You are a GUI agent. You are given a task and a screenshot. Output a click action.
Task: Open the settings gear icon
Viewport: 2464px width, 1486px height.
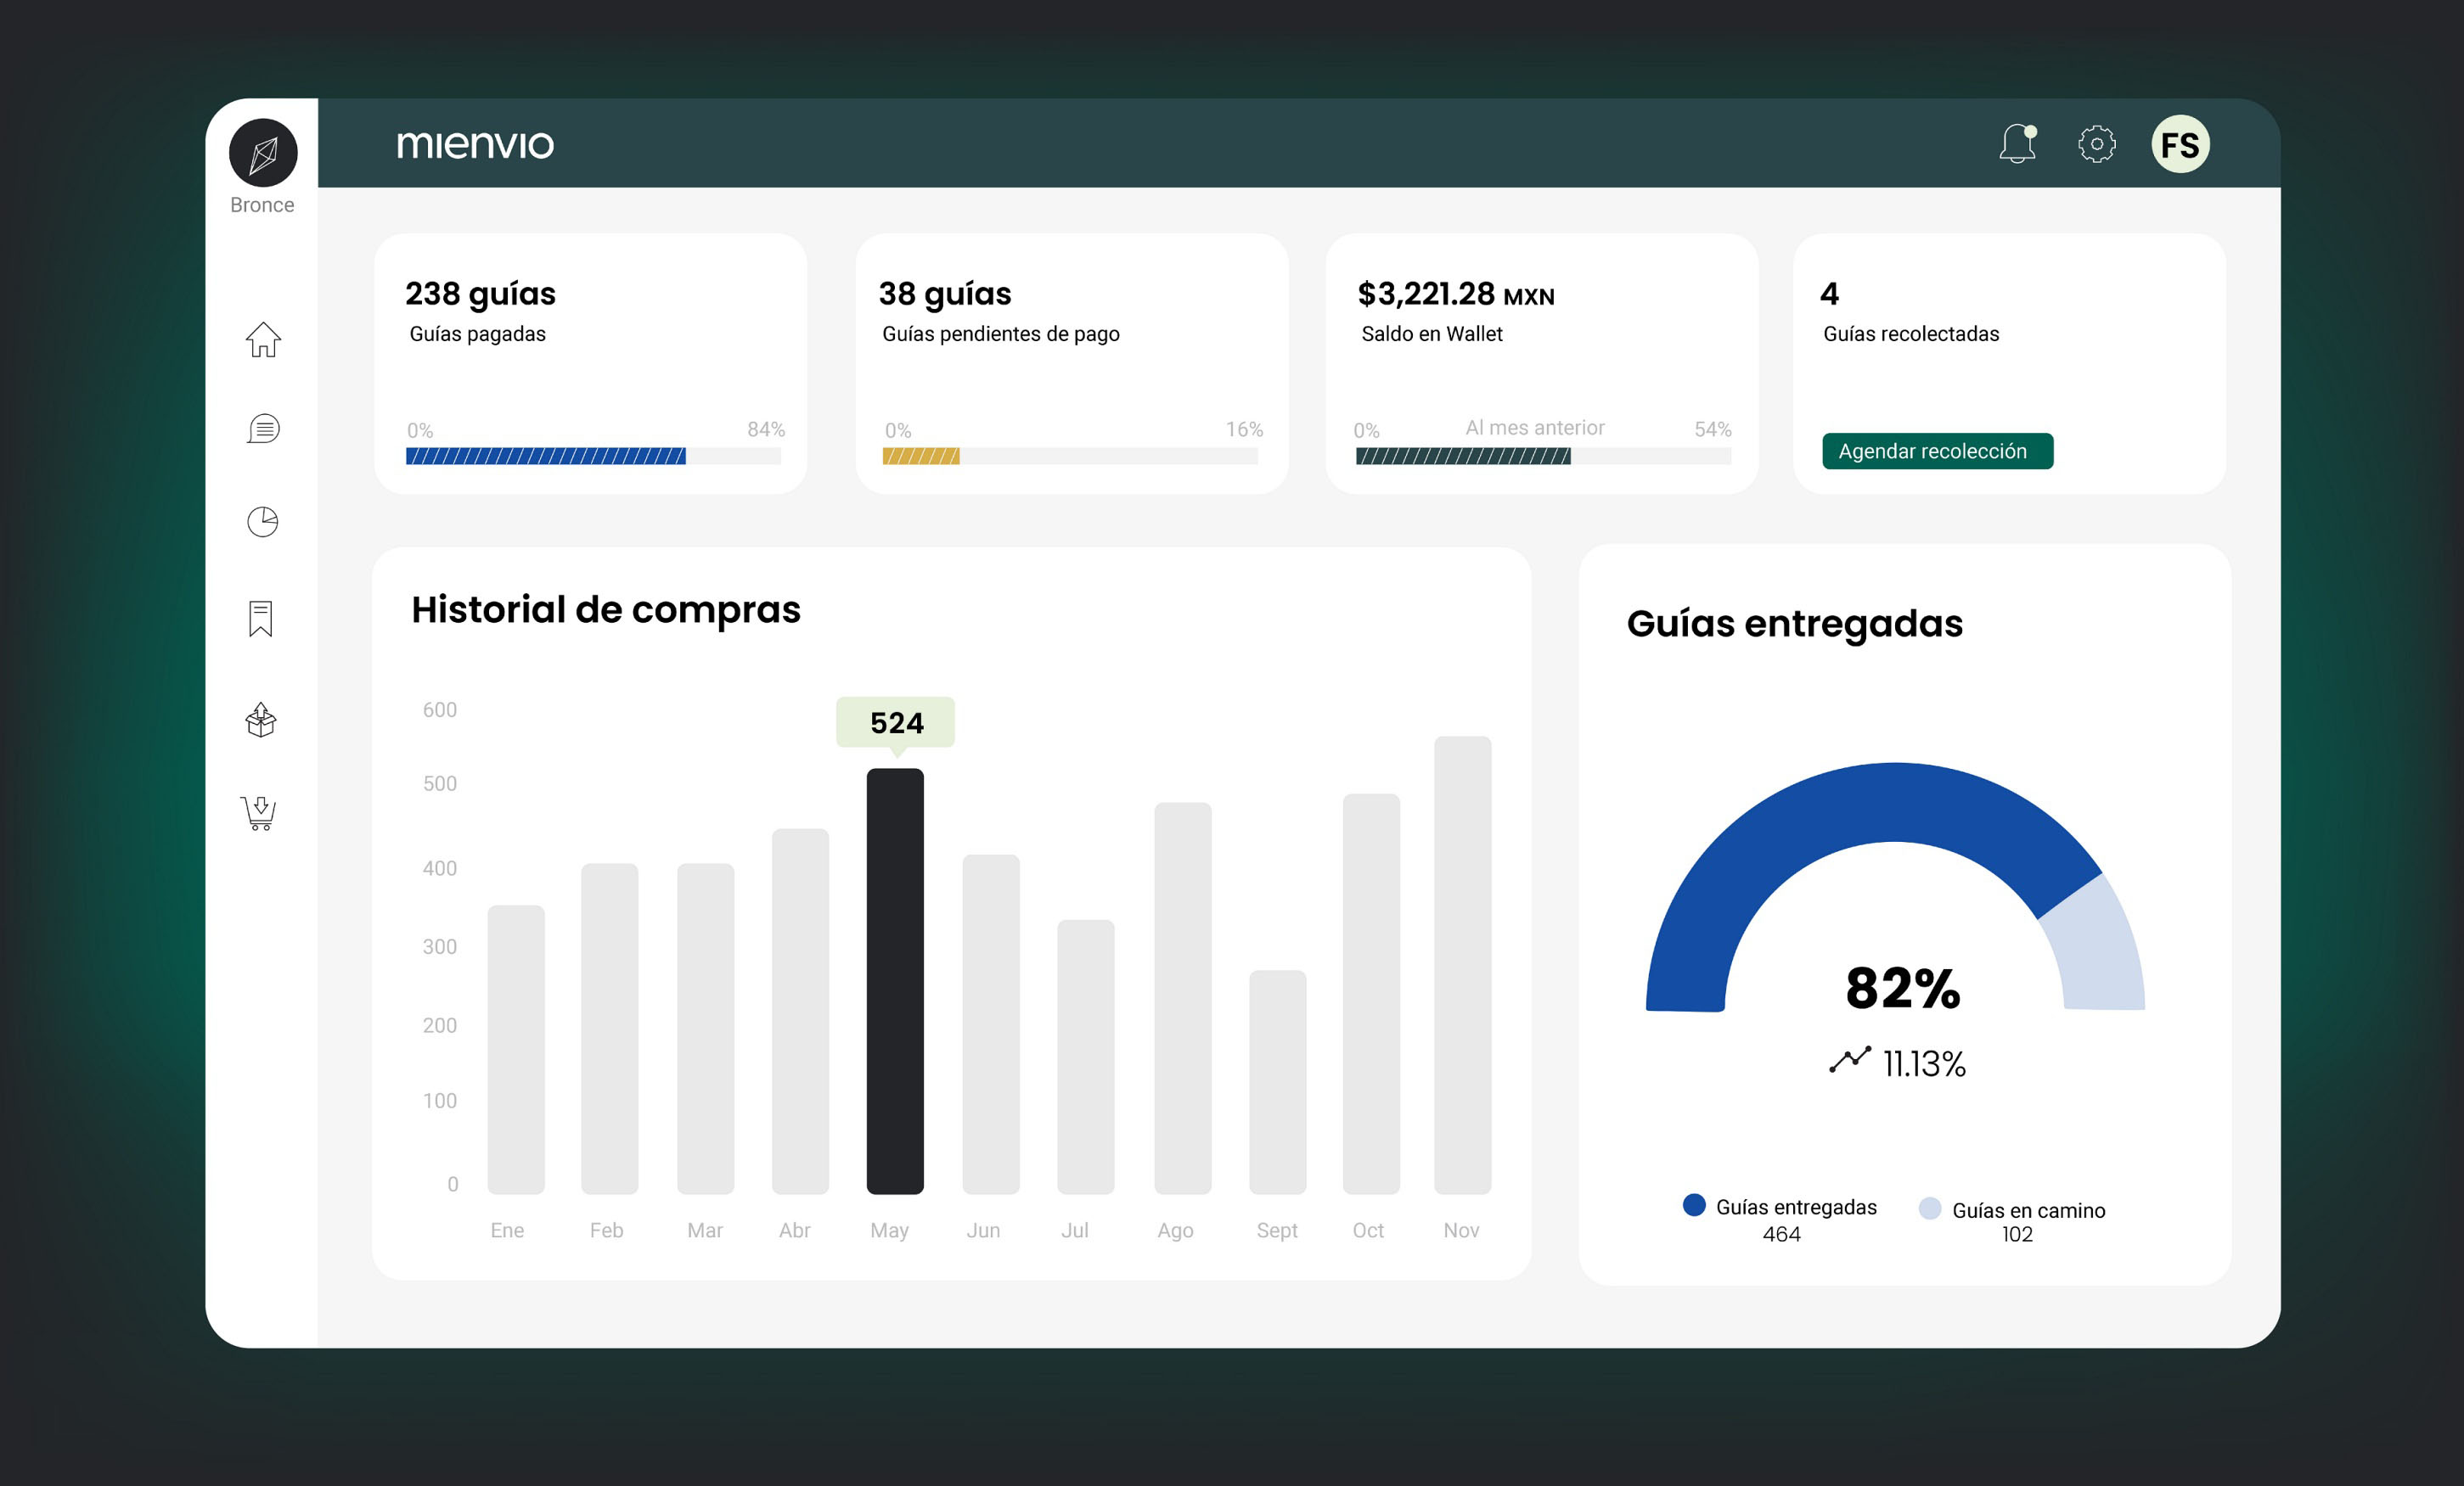click(x=2097, y=144)
